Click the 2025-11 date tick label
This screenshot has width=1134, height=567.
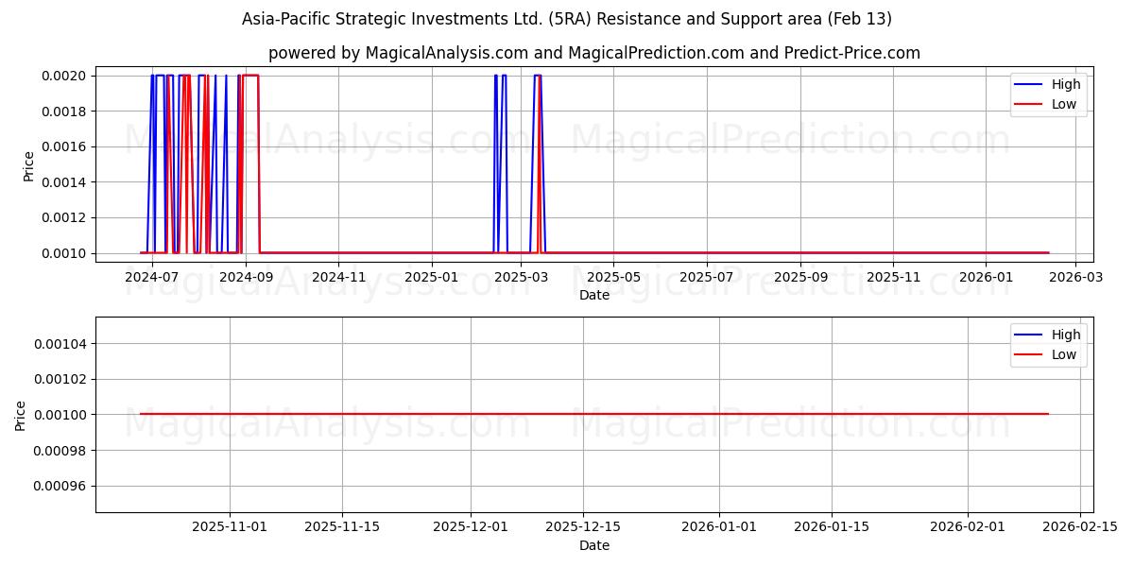click(893, 278)
